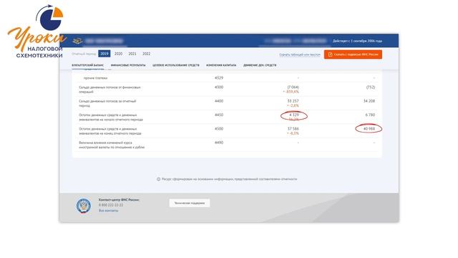Click link to download as table or text
This screenshot has width=458, height=258.
click(300, 54)
